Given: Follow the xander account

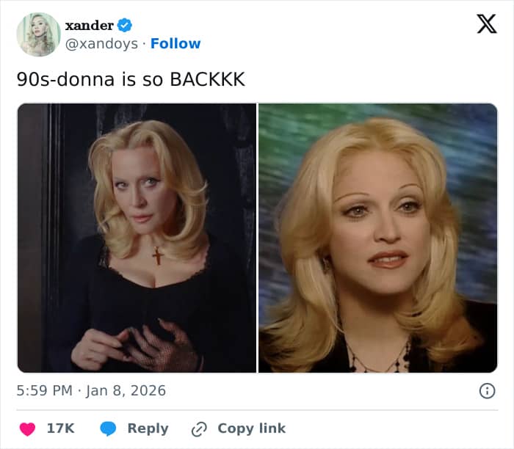Looking at the screenshot, I should point(175,44).
